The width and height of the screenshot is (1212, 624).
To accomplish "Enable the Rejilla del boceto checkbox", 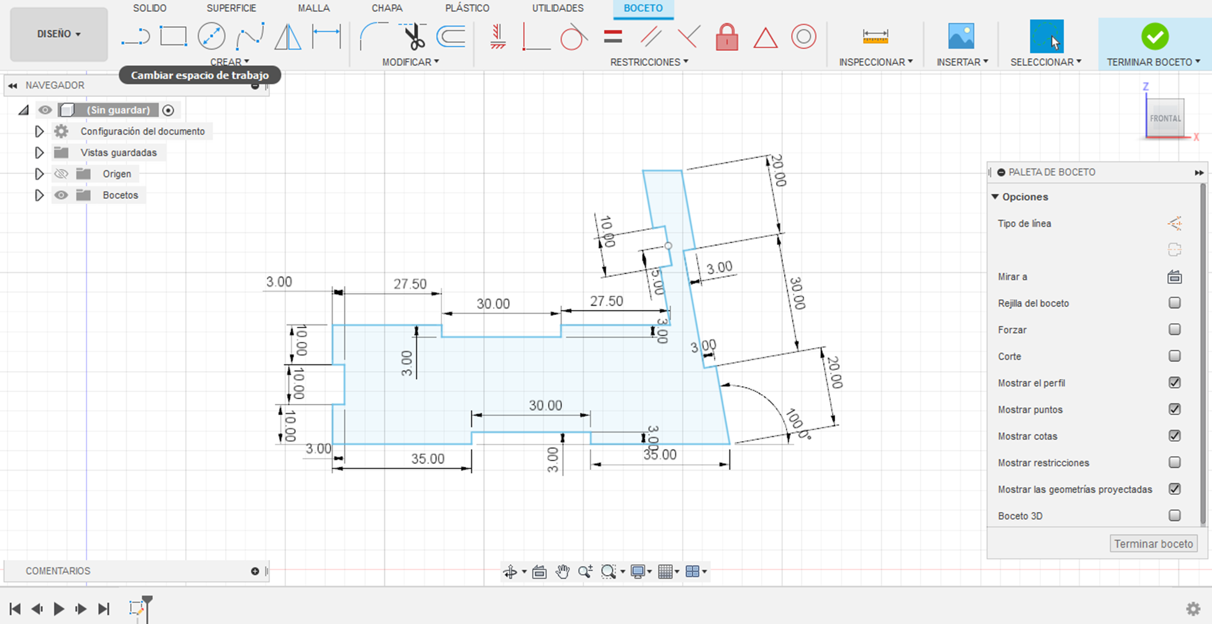I will pyautogui.click(x=1174, y=303).
